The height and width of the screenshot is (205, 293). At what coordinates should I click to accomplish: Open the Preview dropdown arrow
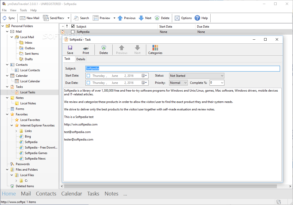pyautogui.click(x=114, y=18)
